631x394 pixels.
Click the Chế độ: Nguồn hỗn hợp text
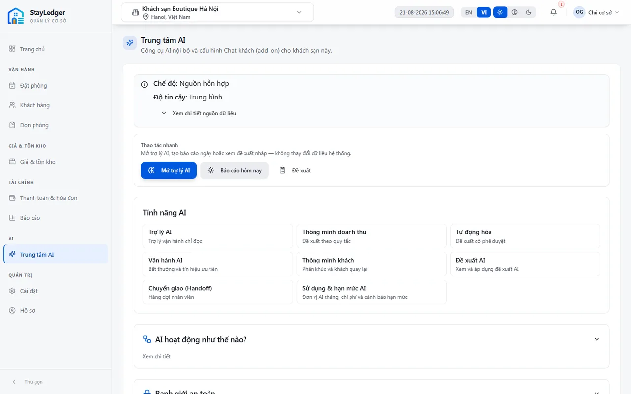[x=191, y=84]
